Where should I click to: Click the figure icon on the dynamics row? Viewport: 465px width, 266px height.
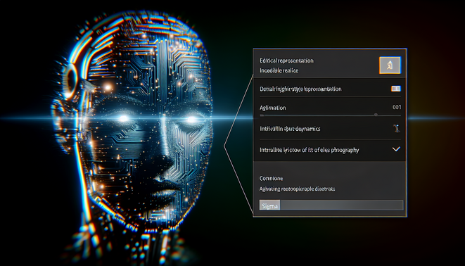[396, 128]
